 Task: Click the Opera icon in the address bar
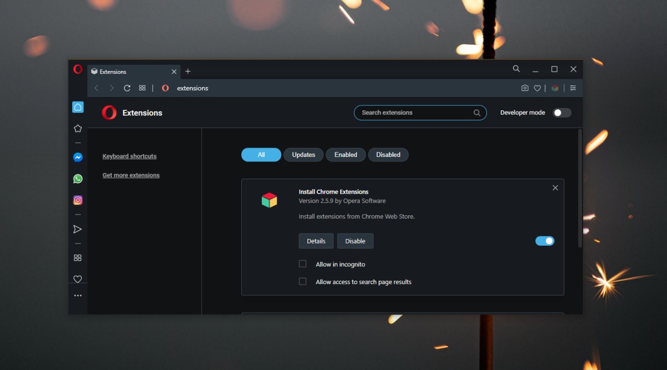coord(165,88)
